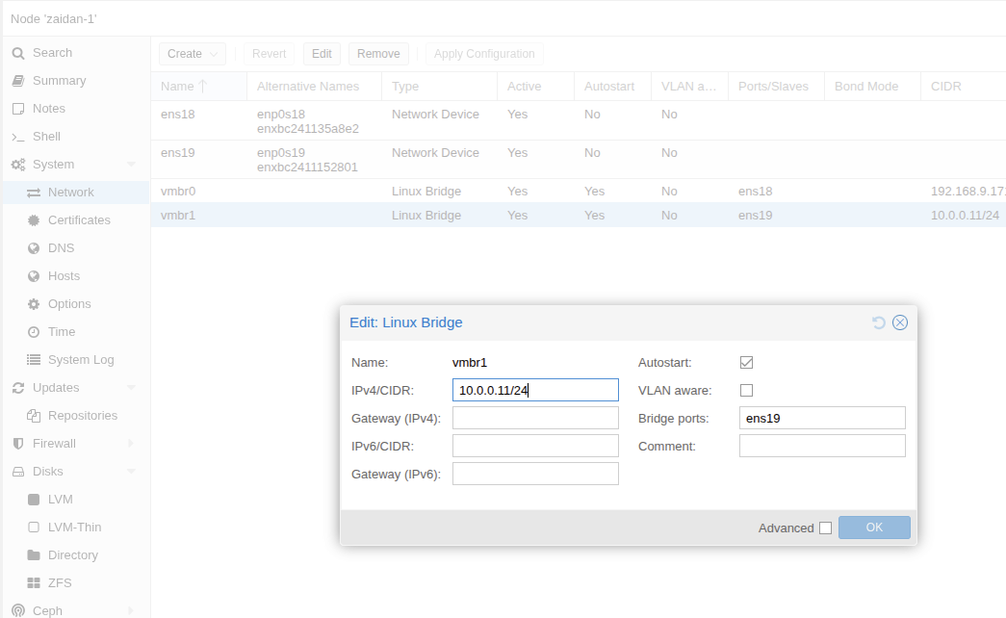This screenshot has width=1006, height=618.
Task: Collapse the Disks section arrow
Action: (x=131, y=472)
